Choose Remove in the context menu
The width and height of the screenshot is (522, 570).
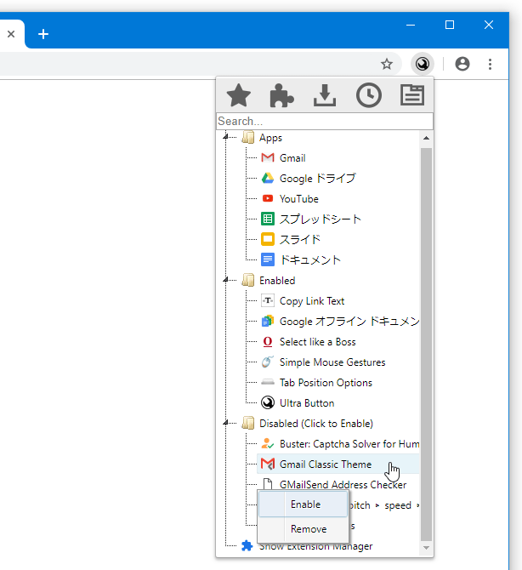pyautogui.click(x=303, y=528)
